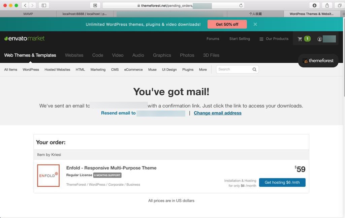This screenshot has height=218, width=345.
Task: Click the Safari forward arrow button
Action: pyautogui.click(x=32, y=5)
